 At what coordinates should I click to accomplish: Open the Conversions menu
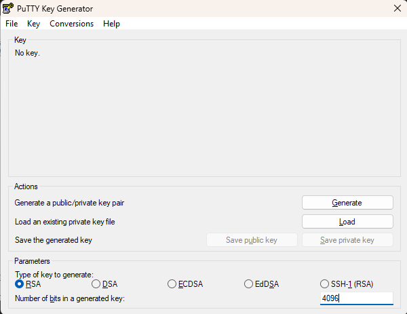coord(72,24)
